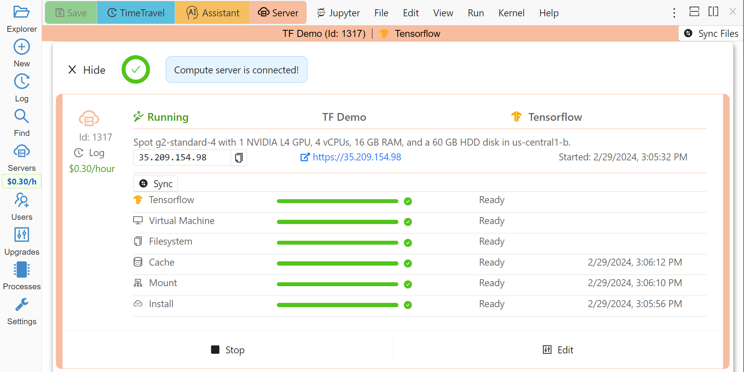Open the Log clock icon in sidebar
This screenshot has height=372, width=744.
coord(21,82)
